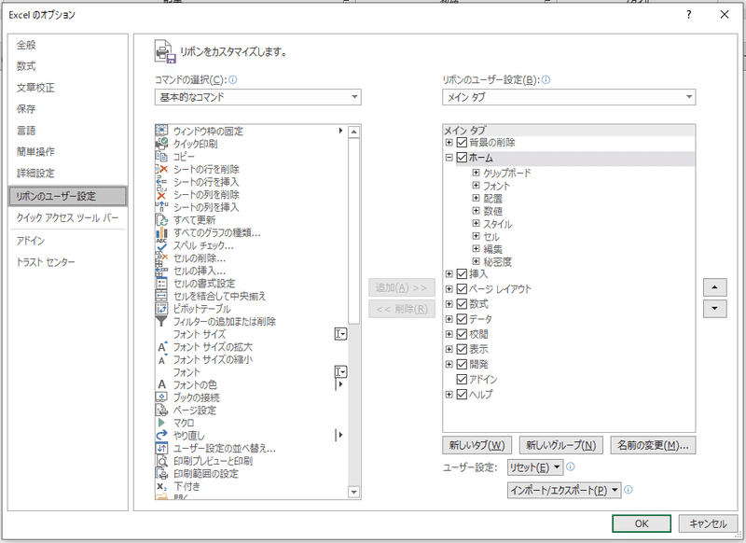Click the 新しいグループ button
Viewport: 746px width, 543px height.
point(561,445)
